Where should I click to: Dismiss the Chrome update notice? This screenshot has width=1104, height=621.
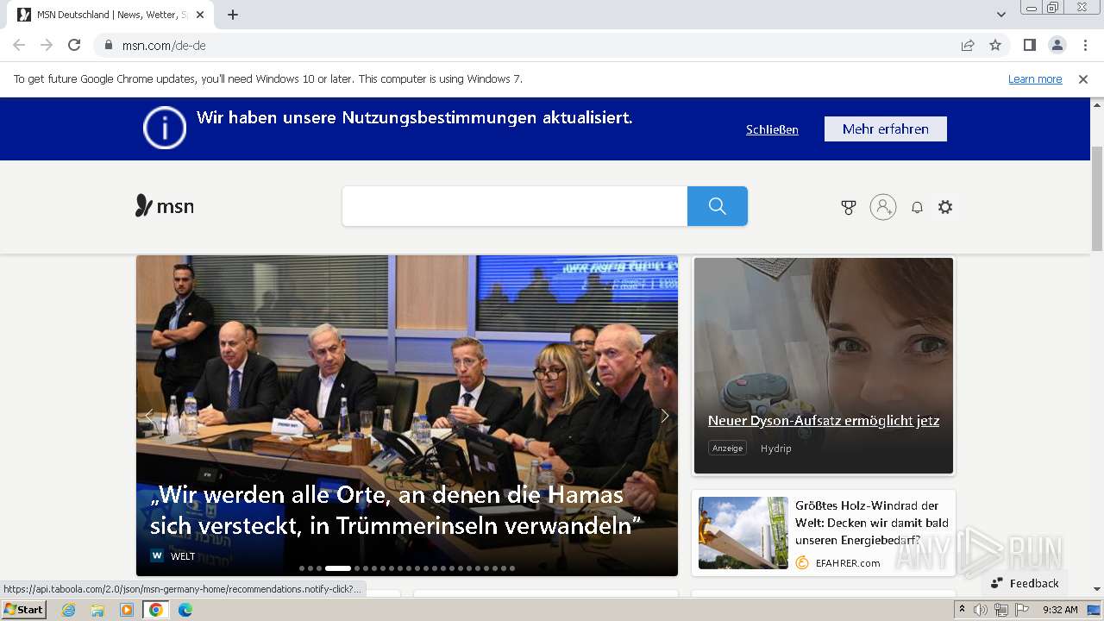(1083, 78)
